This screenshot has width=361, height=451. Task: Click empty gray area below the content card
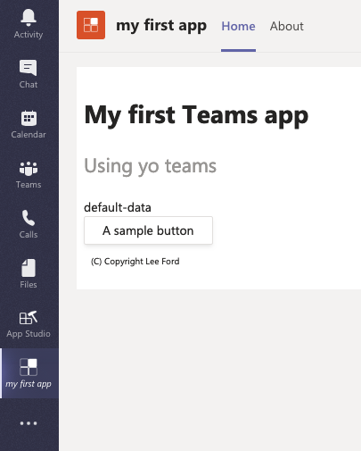[x=209, y=369]
